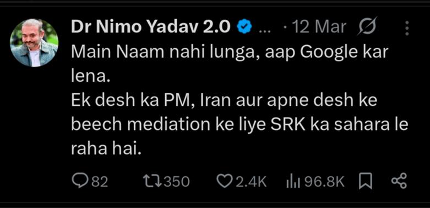Click the 2.4K likes count
The image size is (430, 208).
pyautogui.click(x=251, y=182)
